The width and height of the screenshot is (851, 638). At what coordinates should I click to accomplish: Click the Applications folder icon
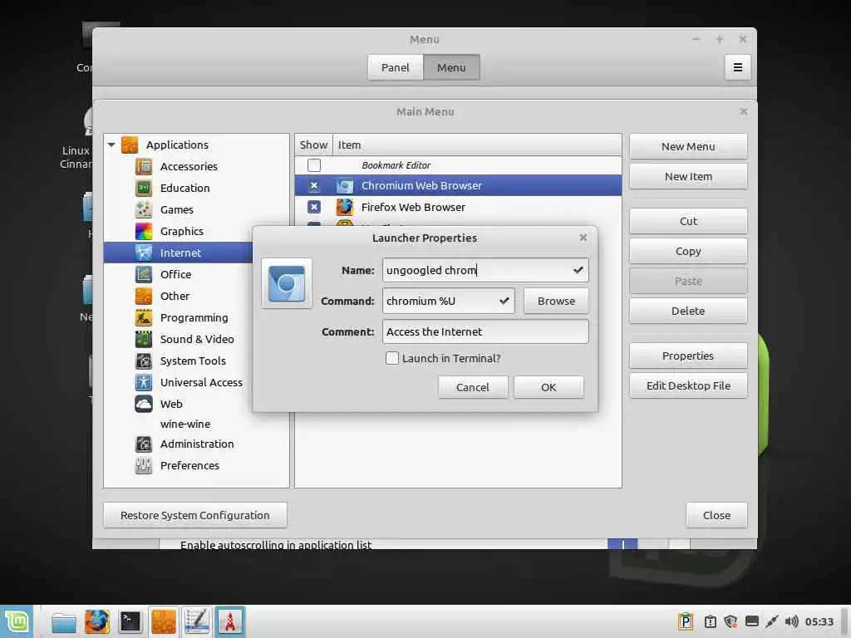coord(130,145)
